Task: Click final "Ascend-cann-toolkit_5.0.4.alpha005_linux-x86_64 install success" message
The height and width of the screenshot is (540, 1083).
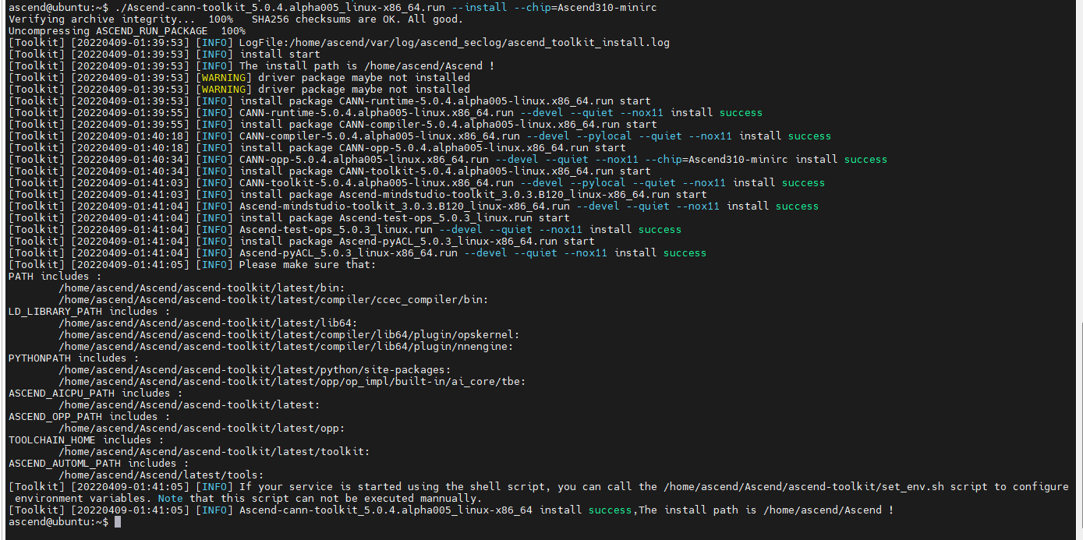Action: click(x=435, y=510)
